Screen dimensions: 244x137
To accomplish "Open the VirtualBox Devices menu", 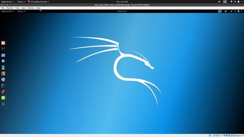I will pos(31,8).
